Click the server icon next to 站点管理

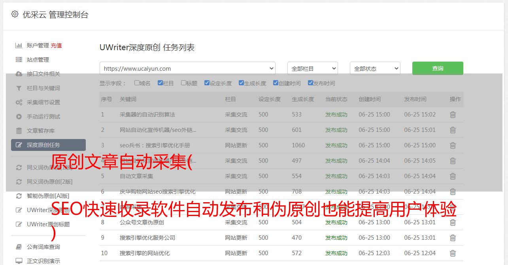19,60
